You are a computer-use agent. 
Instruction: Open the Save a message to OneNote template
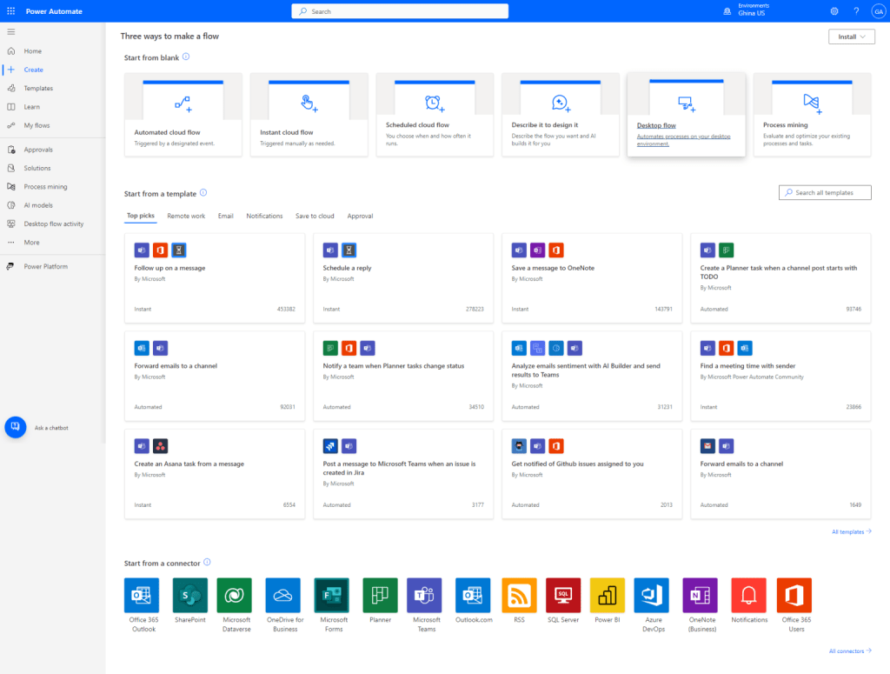(x=592, y=278)
